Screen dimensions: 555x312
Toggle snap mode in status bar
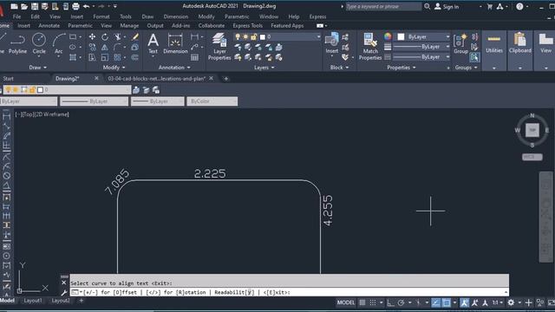373,302
